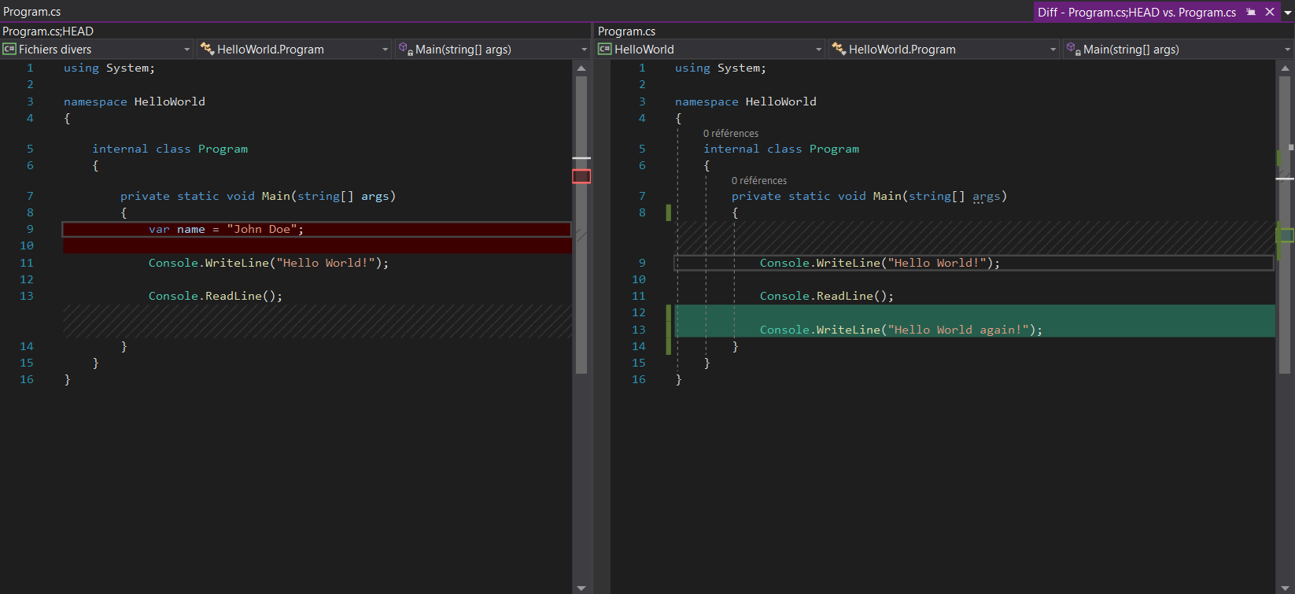Open the tab overflow dropdown arrow
Viewport: 1295px width, 594px height.
point(1288,13)
